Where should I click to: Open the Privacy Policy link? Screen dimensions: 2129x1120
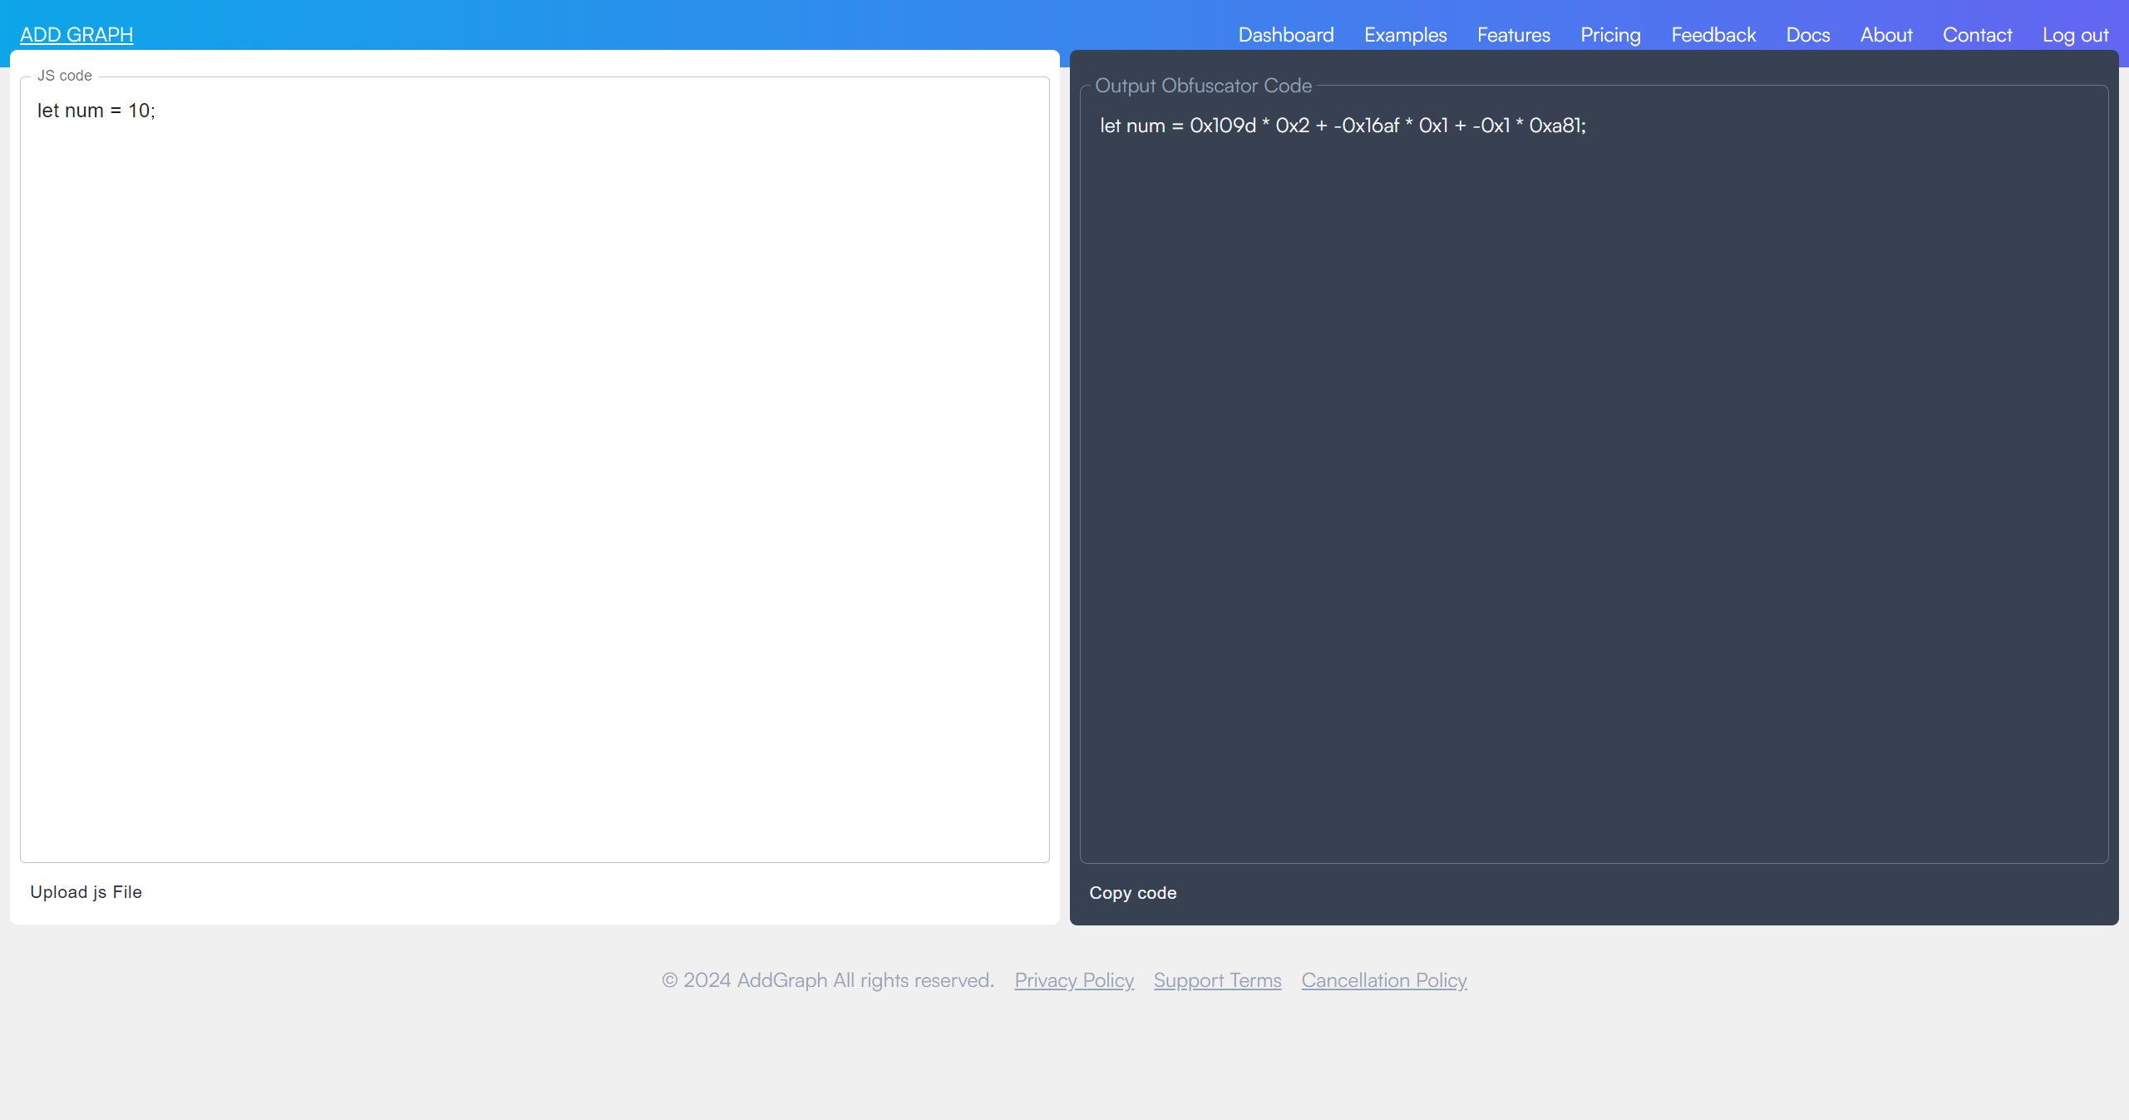pos(1073,980)
